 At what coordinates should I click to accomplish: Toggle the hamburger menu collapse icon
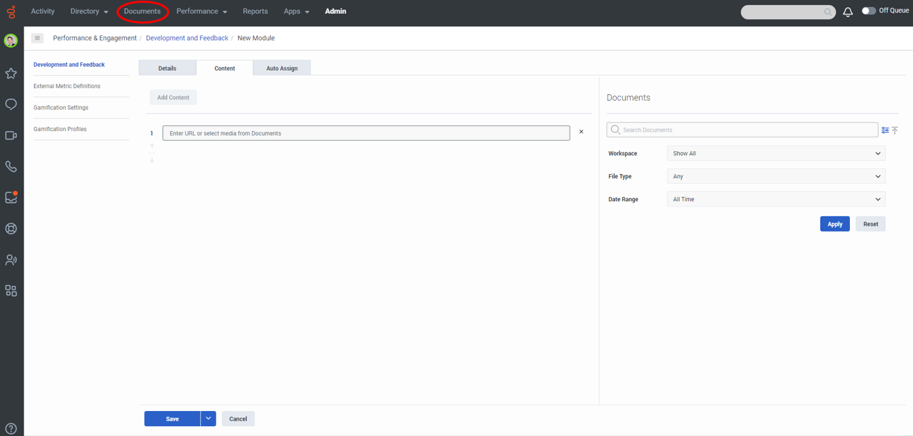(37, 38)
